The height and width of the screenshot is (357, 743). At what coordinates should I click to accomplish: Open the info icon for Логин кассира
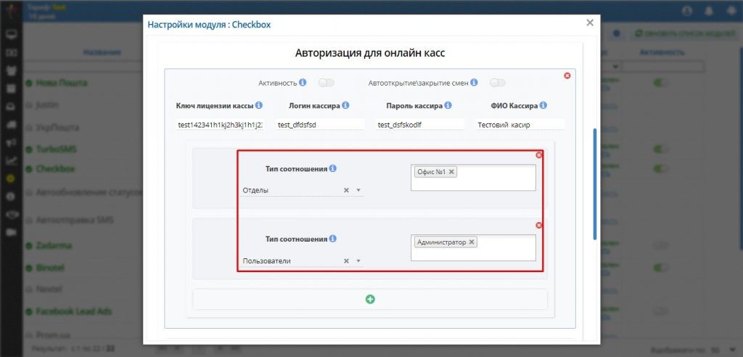346,105
